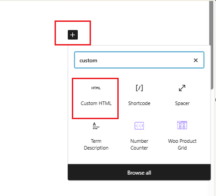Click the Term Description label

pyautogui.click(x=96, y=145)
